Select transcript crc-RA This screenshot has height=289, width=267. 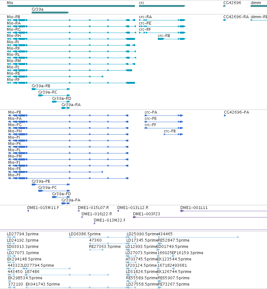coord(145,17)
